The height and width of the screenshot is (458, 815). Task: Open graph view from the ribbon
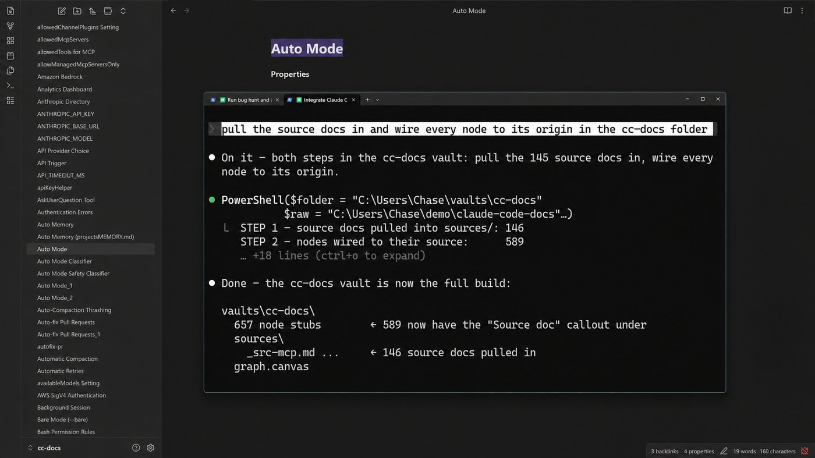tap(10, 26)
